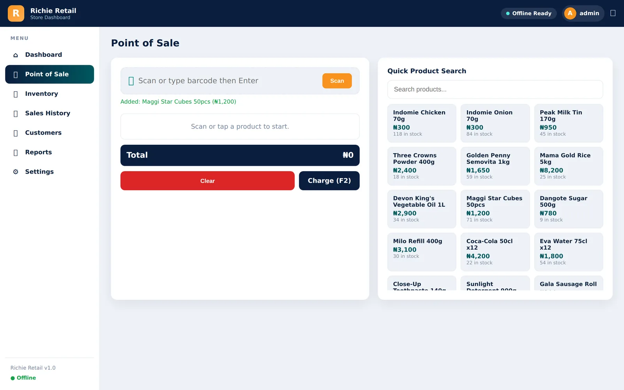Click the Richie Retail orange R logo

[x=16, y=13]
